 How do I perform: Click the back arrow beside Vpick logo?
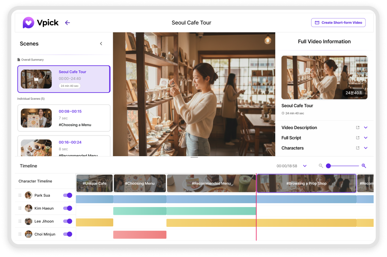(x=67, y=23)
